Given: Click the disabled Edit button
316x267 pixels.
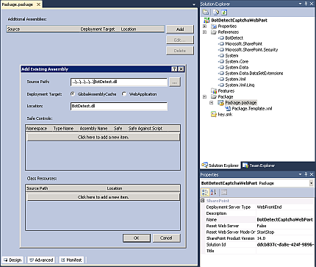Looking at the screenshot, I should [x=180, y=40].
